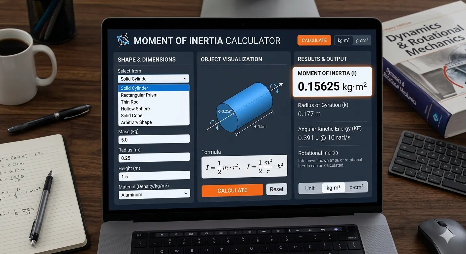466x254 pixels.
Task: Click the upper rotation arrow on cylinder axis
Action: [275, 88]
